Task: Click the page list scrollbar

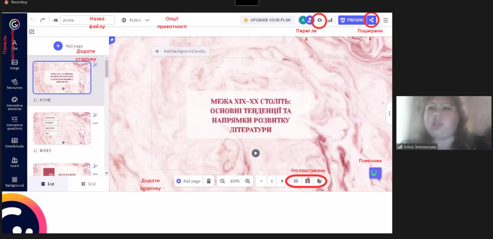Action: pos(107,69)
